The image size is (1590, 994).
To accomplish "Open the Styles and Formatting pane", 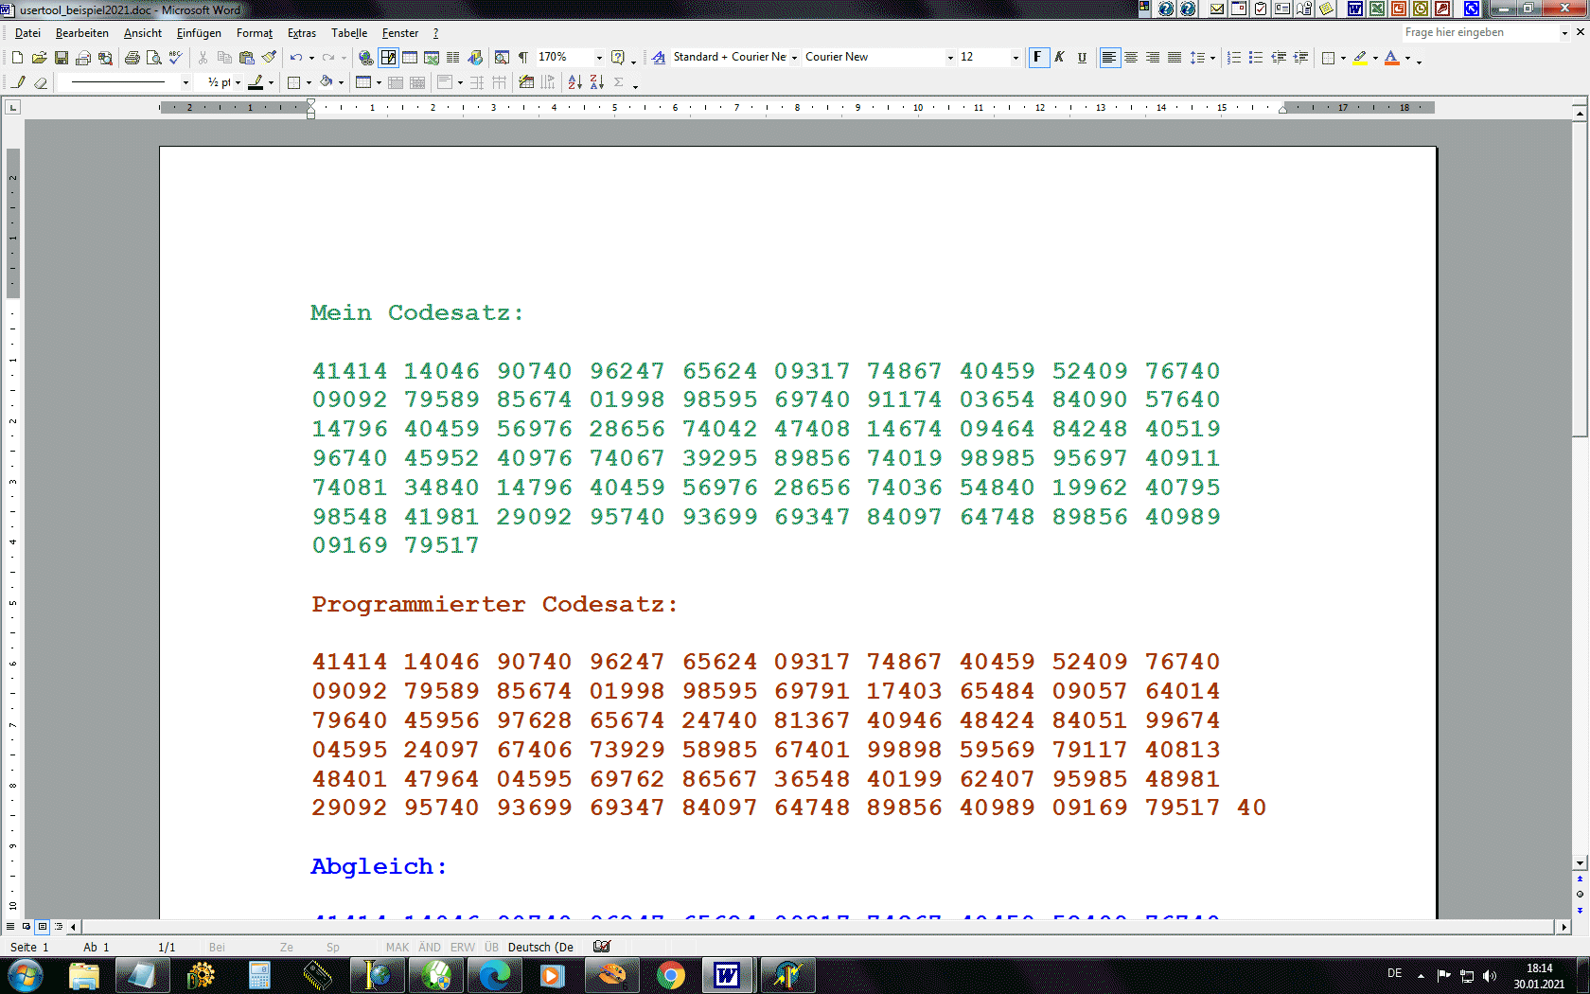I will coord(659,58).
